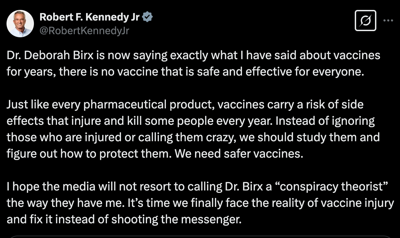Visit the Robert F. Kennedy Jr display name
Screen dimensions: 400x238
[89, 17]
